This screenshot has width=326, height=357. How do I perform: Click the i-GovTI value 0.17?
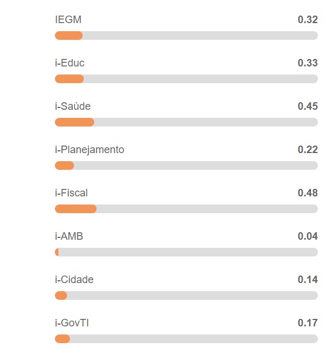308,322
